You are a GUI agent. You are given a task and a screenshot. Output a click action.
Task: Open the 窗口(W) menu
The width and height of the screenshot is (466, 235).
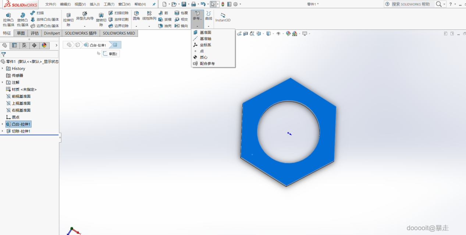tap(124, 4)
